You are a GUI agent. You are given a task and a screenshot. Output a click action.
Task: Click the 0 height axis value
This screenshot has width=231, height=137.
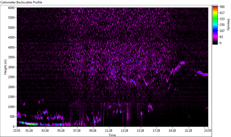14,127
